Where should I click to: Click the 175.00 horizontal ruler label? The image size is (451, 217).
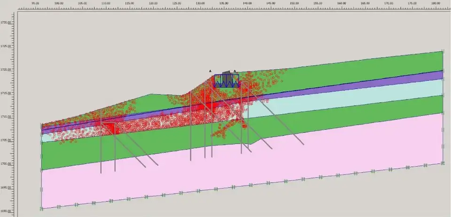412,3
